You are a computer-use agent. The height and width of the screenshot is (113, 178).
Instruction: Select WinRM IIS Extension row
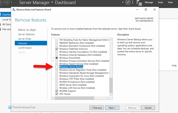pyautogui.click(x=77, y=82)
